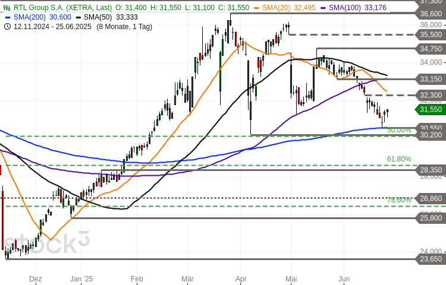
Task: Click the '34,000' price axis label
Action: click(x=431, y=62)
